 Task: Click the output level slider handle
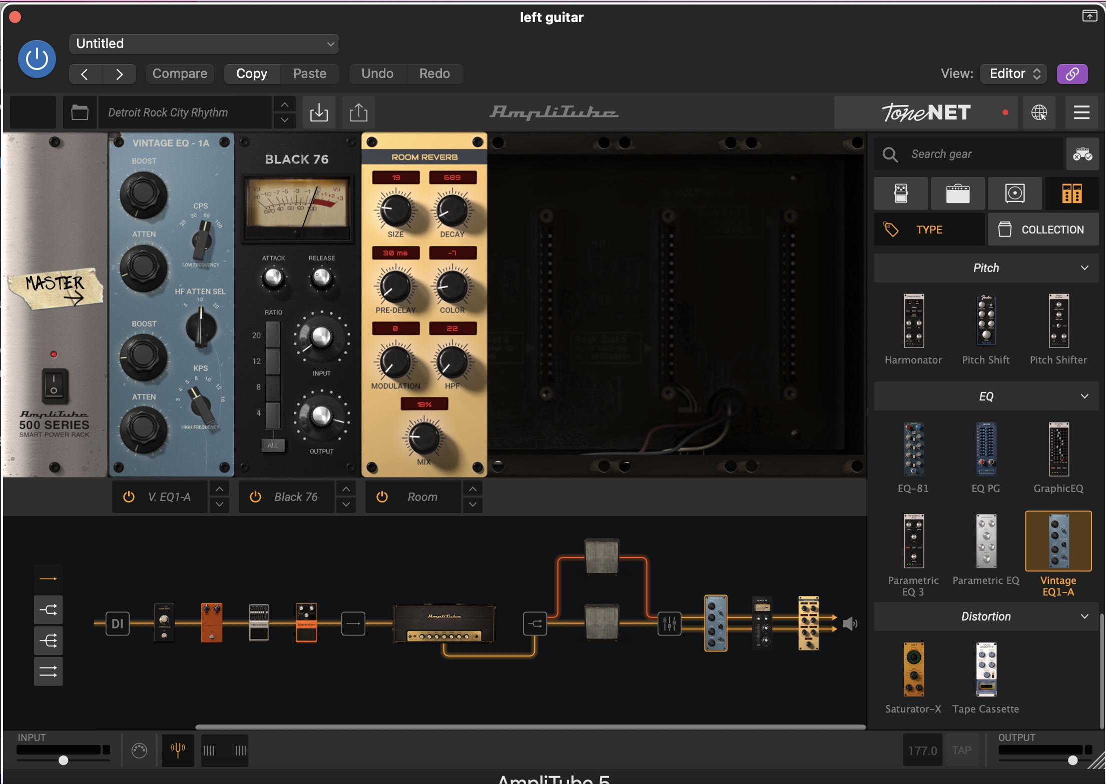coord(1072,760)
